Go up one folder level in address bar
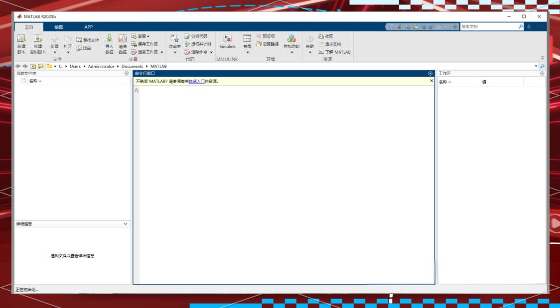Image resolution: width=560 pixels, height=308 pixels. tap(33, 66)
